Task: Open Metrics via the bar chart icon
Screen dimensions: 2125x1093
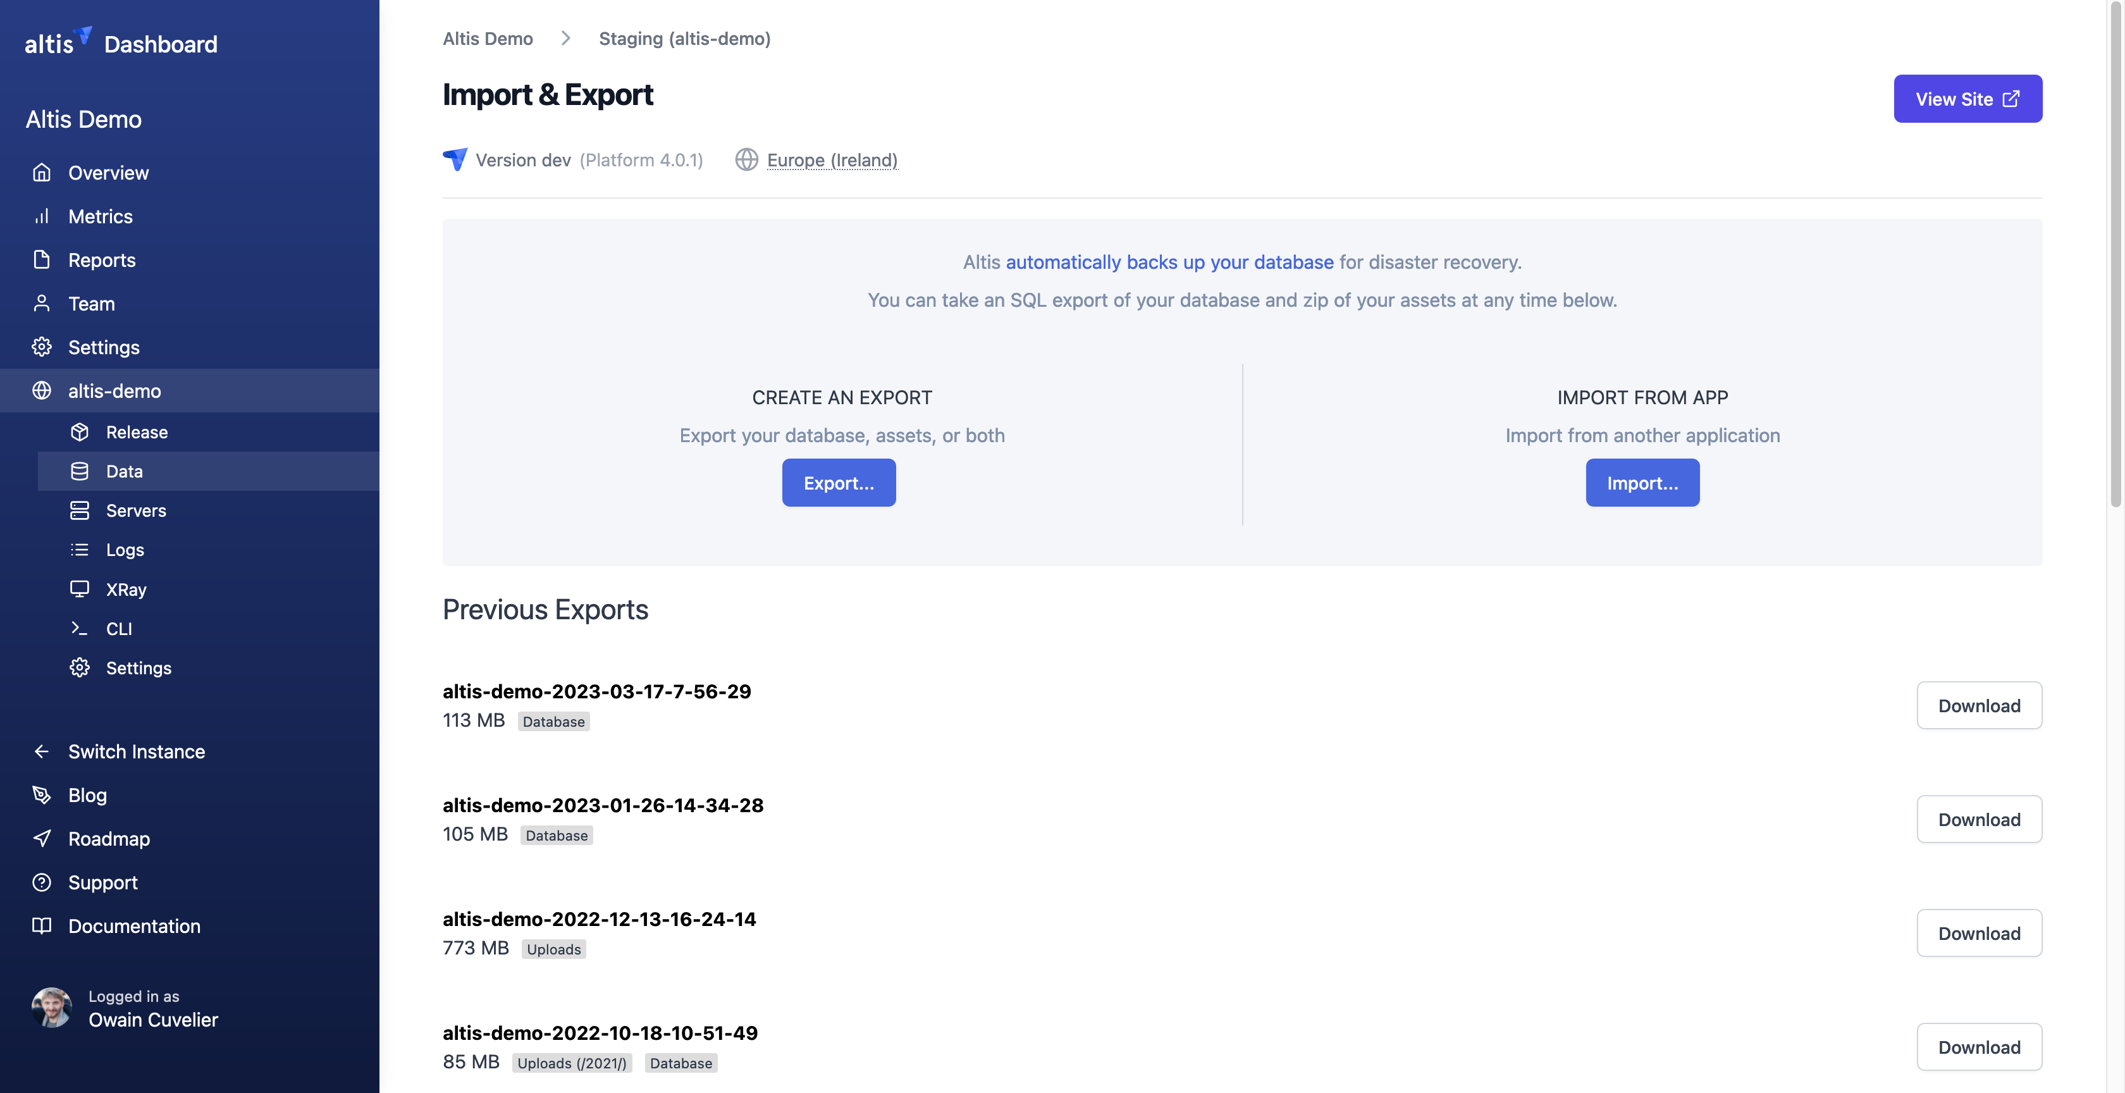Action: click(42, 216)
